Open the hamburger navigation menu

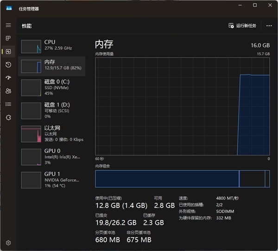tap(8, 25)
